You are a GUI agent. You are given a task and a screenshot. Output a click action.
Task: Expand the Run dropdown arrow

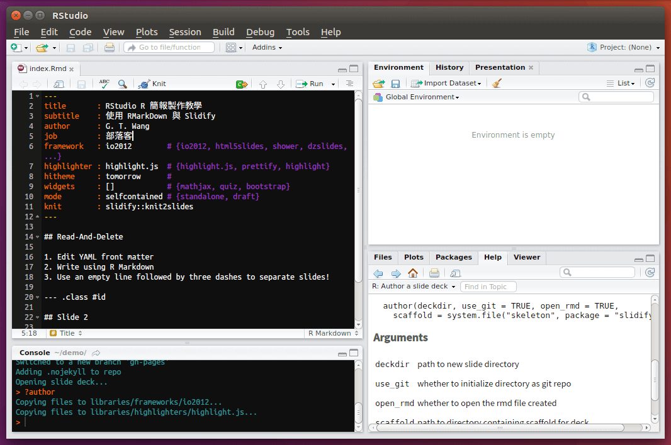(332, 84)
